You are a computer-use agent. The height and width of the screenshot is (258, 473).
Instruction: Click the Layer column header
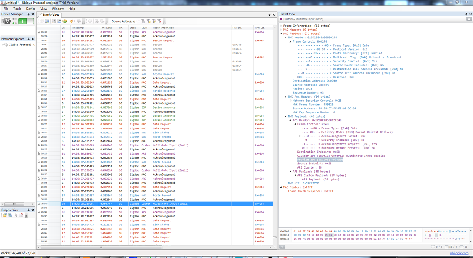pyautogui.click(x=146, y=28)
